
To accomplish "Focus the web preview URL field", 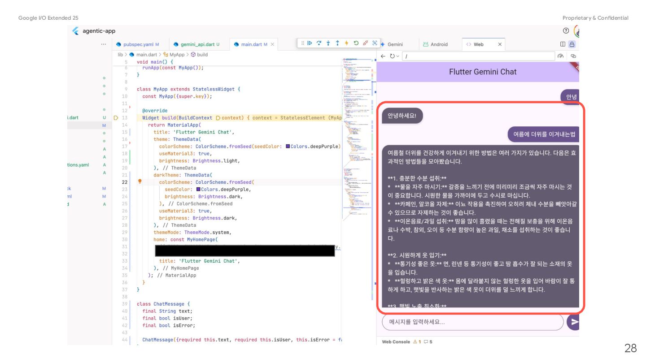I will coord(479,56).
